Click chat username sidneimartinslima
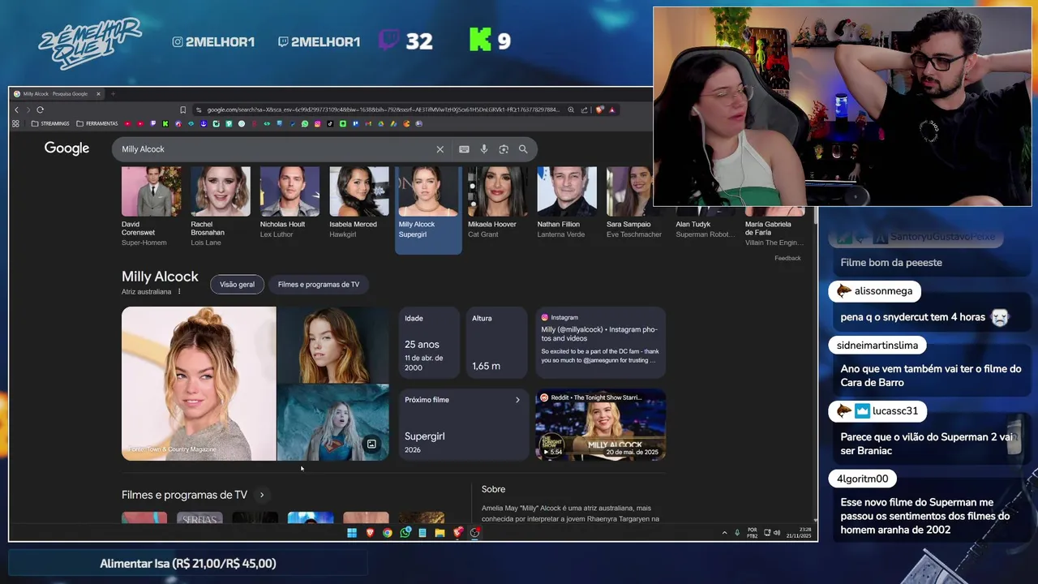Image resolution: width=1038 pixels, height=584 pixels. tap(877, 346)
